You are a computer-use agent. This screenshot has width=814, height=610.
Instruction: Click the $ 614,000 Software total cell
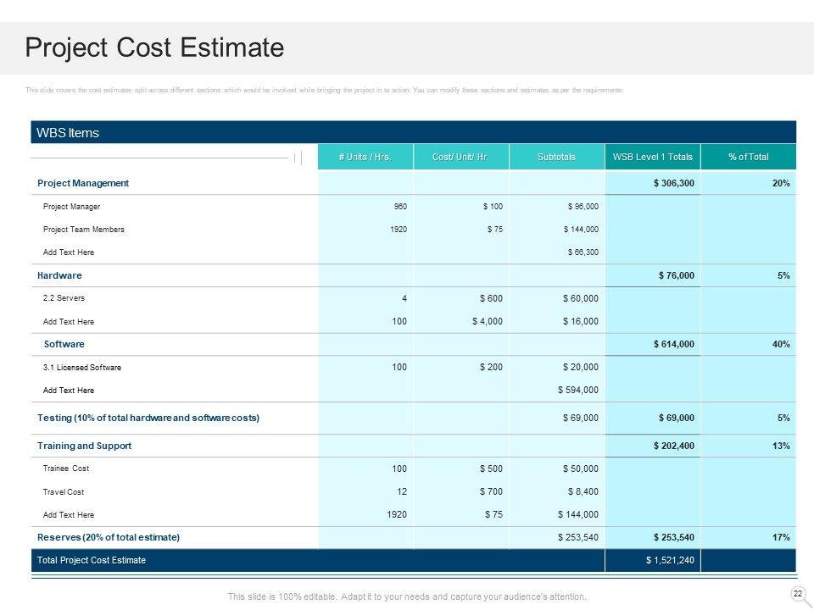(x=674, y=345)
